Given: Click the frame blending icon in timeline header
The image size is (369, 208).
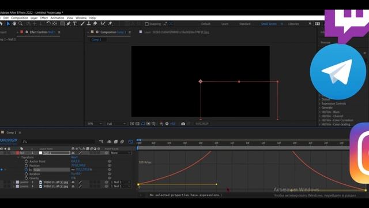Looking at the screenshot, I should [x=116, y=142].
